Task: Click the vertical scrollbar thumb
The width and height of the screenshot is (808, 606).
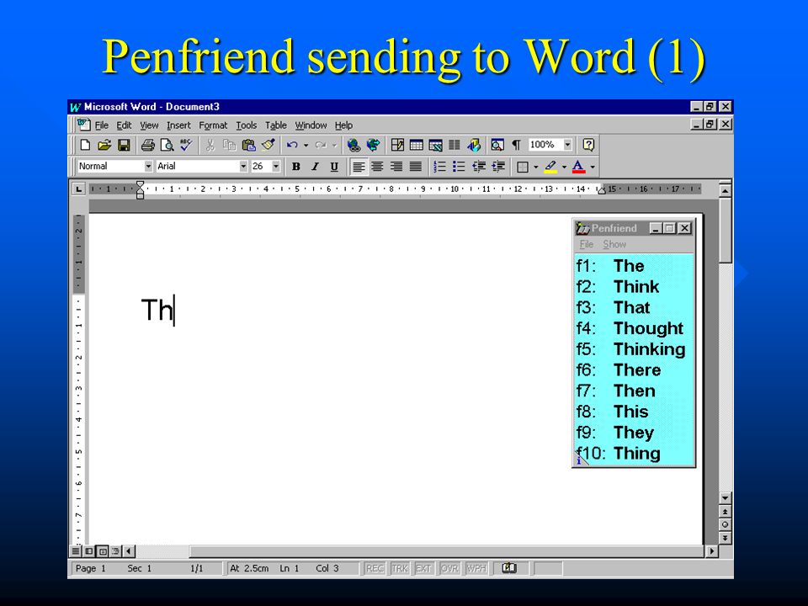Action: (x=726, y=230)
